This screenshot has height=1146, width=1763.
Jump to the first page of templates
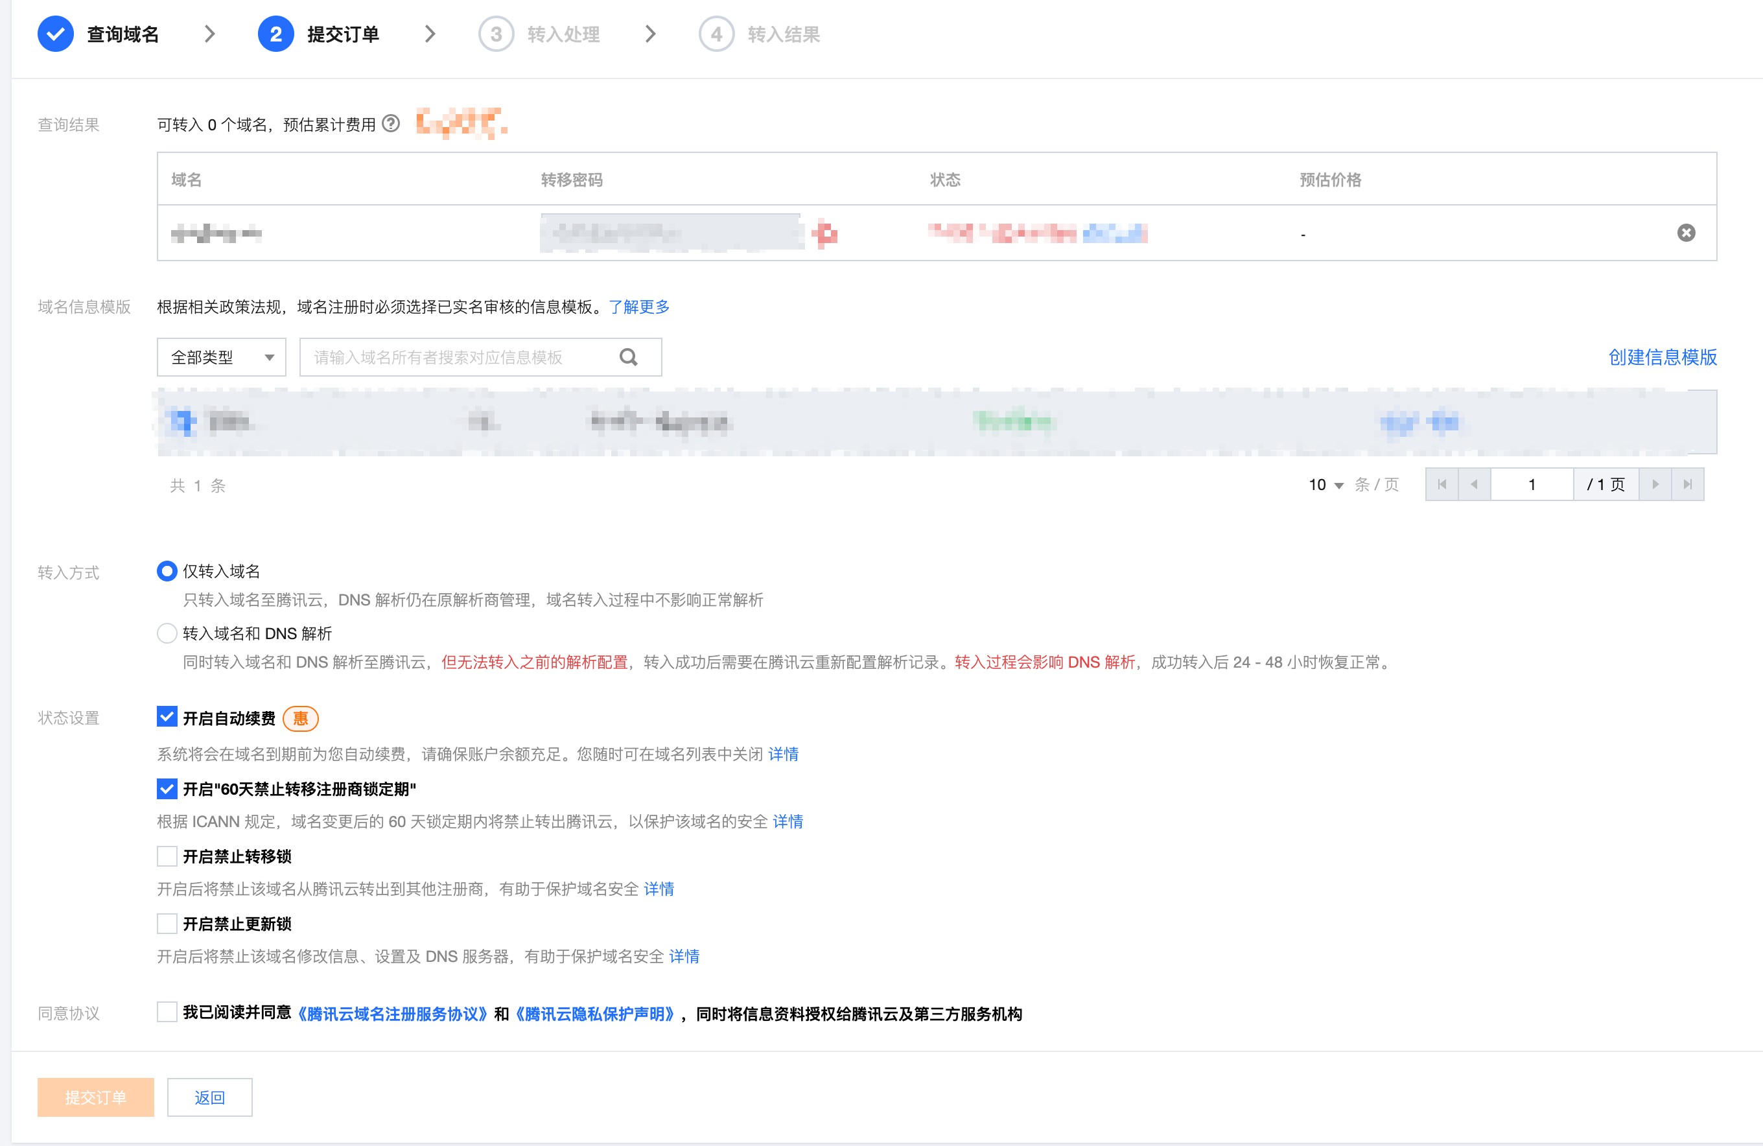click(x=1442, y=484)
